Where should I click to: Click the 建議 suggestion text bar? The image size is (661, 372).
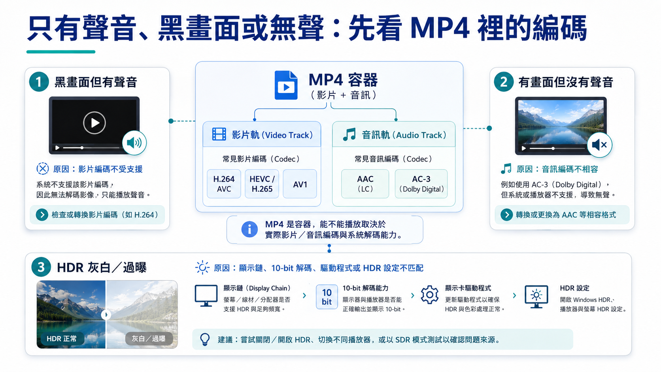(x=382, y=339)
